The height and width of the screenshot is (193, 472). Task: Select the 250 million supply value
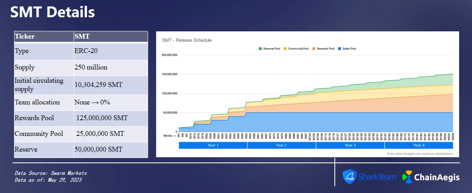111,67
